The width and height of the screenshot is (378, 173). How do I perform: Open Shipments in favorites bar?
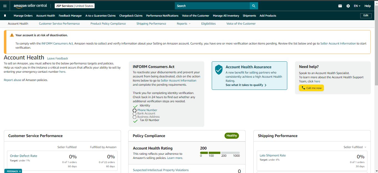pos(249,16)
